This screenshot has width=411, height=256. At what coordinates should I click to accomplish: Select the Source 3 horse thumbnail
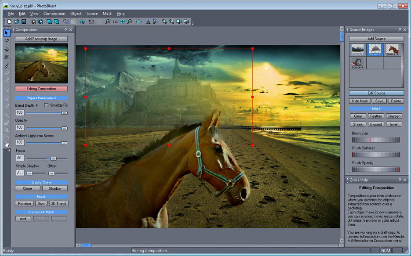(392, 50)
